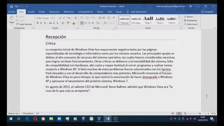Open the borders dropdown
Image resolution: width=224 pixels, height=126 pixels.
[x=113, y=23]
